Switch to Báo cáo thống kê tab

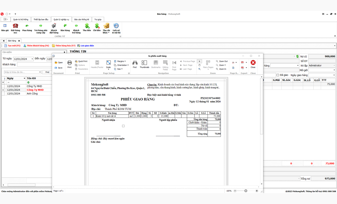point(82,19)
